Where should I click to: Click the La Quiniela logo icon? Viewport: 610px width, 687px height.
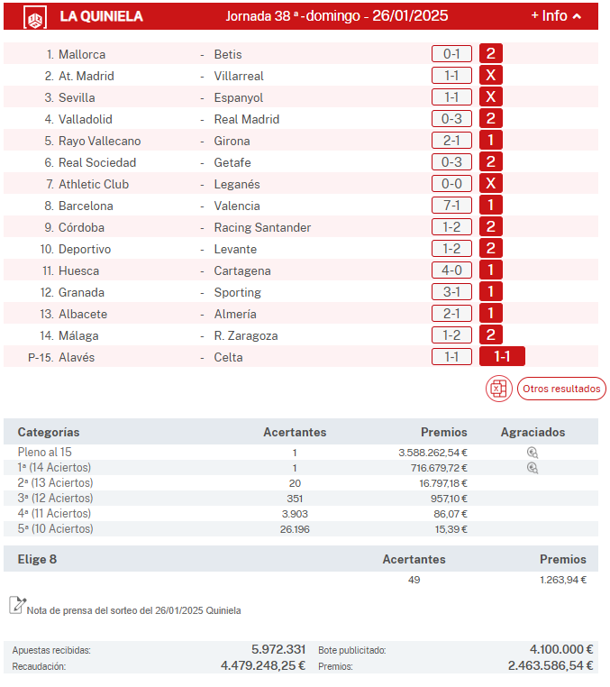pos(35,16)
